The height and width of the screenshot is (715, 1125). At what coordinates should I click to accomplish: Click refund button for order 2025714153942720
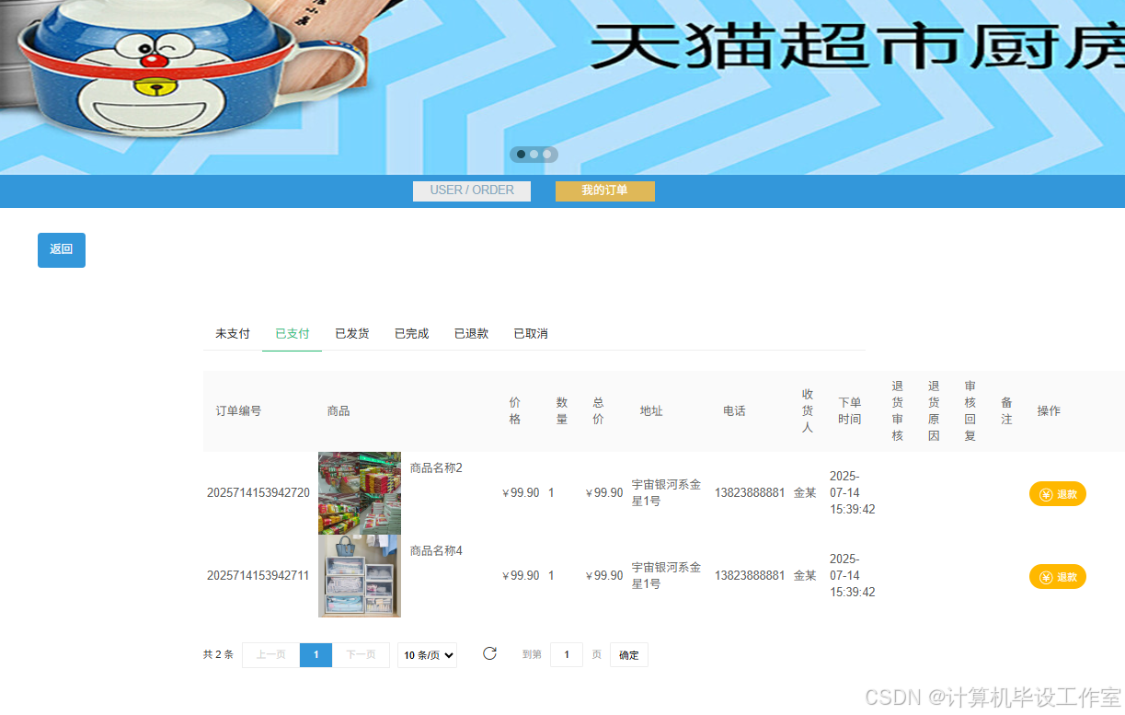1057,494
